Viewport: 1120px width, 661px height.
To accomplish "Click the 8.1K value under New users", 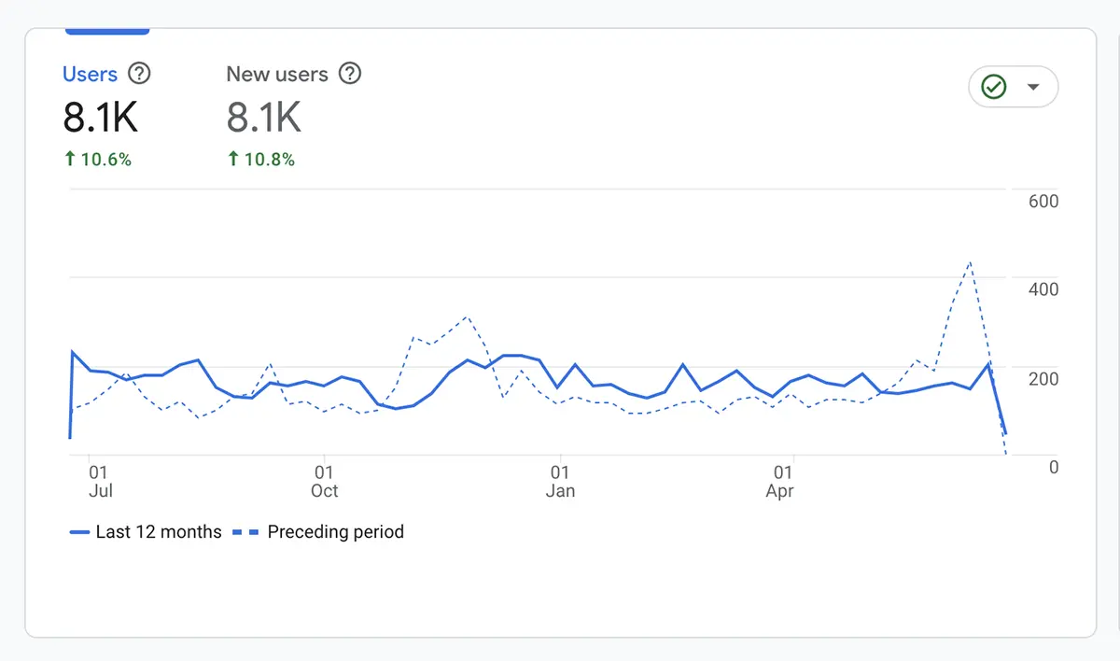I will point(264,119).
